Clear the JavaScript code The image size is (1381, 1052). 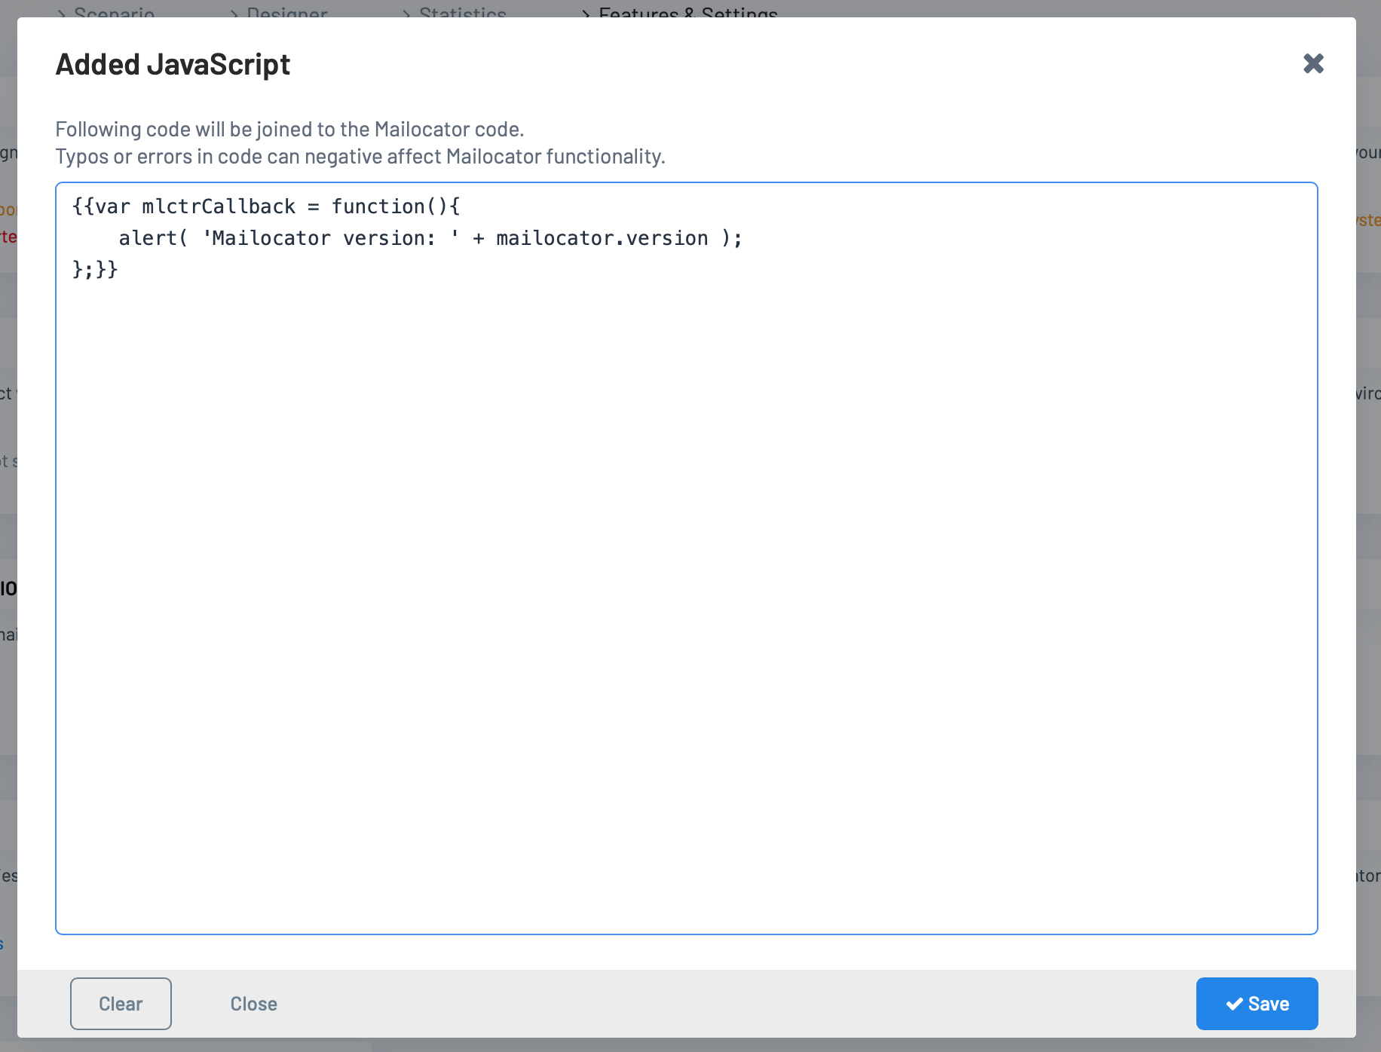click(x=121, y=1003)
